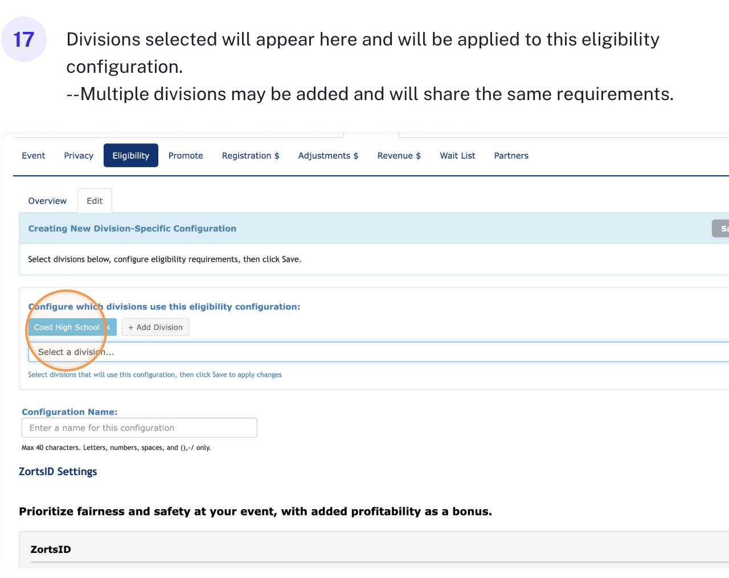This screenshot has height=578, width=729.
Task: Select the Edit sub-tab
Action: coord(95,201)
